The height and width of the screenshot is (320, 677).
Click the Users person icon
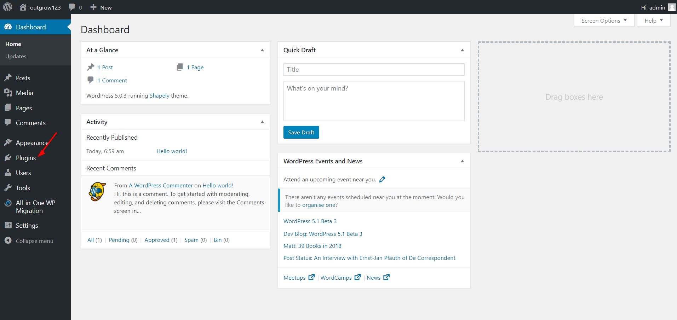click(8, 173)
